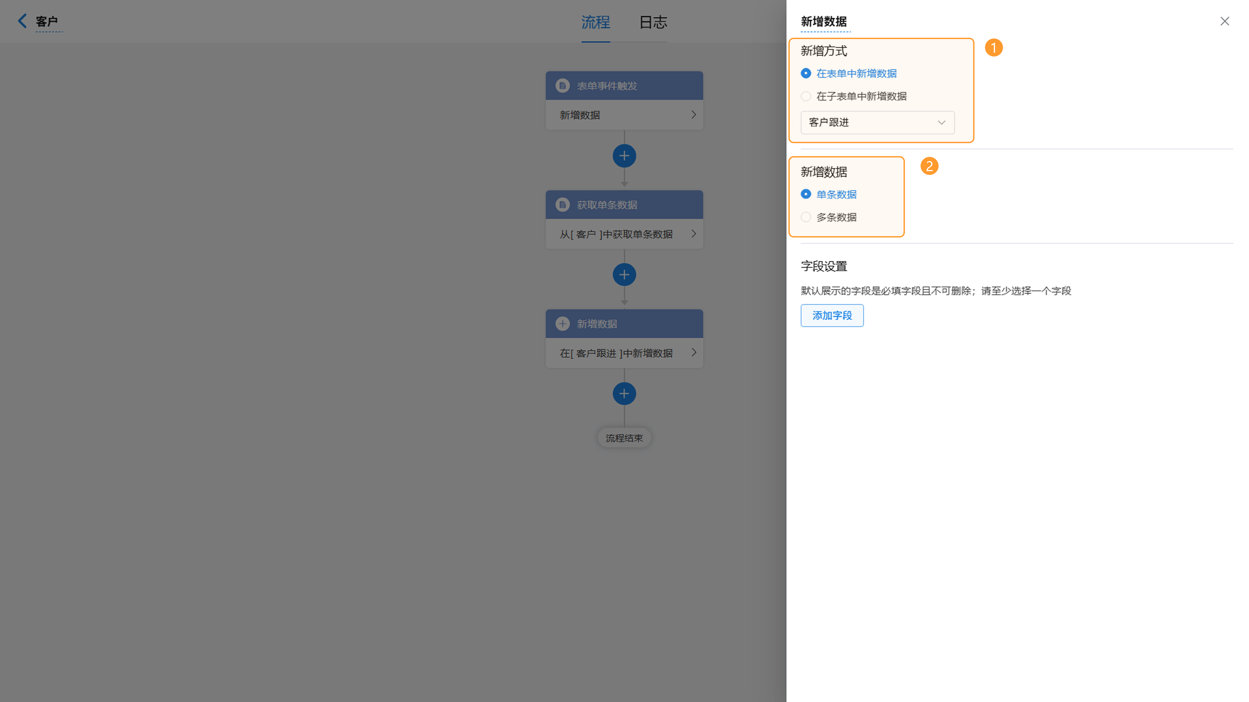
Task: Close the 新增数据 side panel
Action: tap(1225, 21)
